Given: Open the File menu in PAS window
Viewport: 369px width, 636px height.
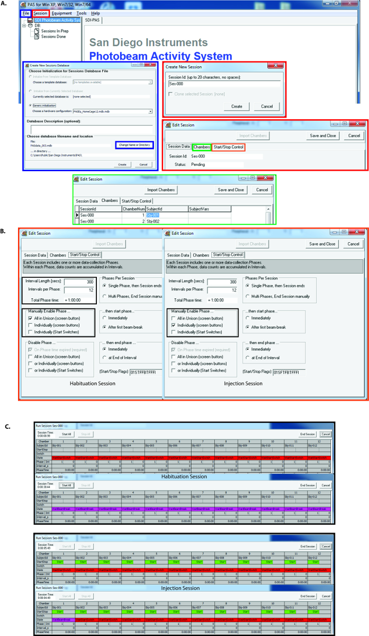Looking at the screenshot, I should (x=26, y=13).
